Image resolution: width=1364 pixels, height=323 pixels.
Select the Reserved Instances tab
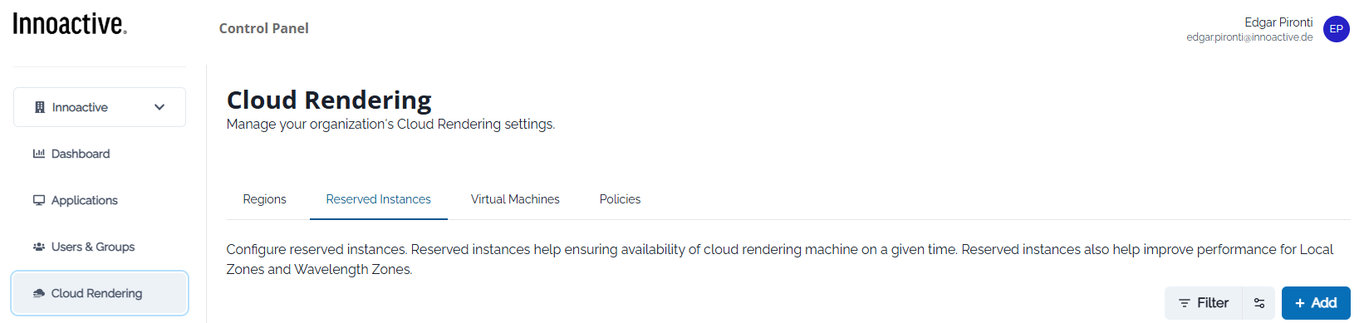(379, 199)
